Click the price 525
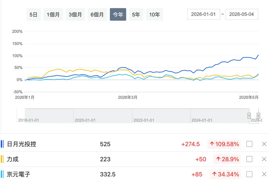269x181 pixels. (105, 144)
